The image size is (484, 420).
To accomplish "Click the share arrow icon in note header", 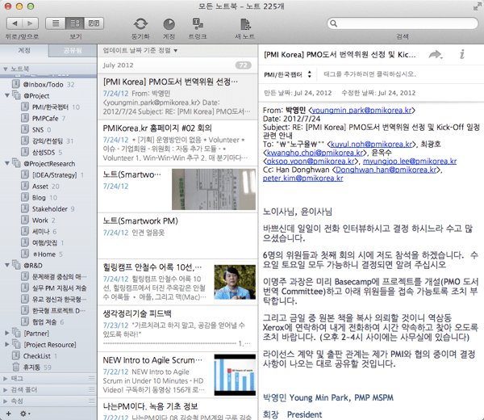I will tap(436, 54).
